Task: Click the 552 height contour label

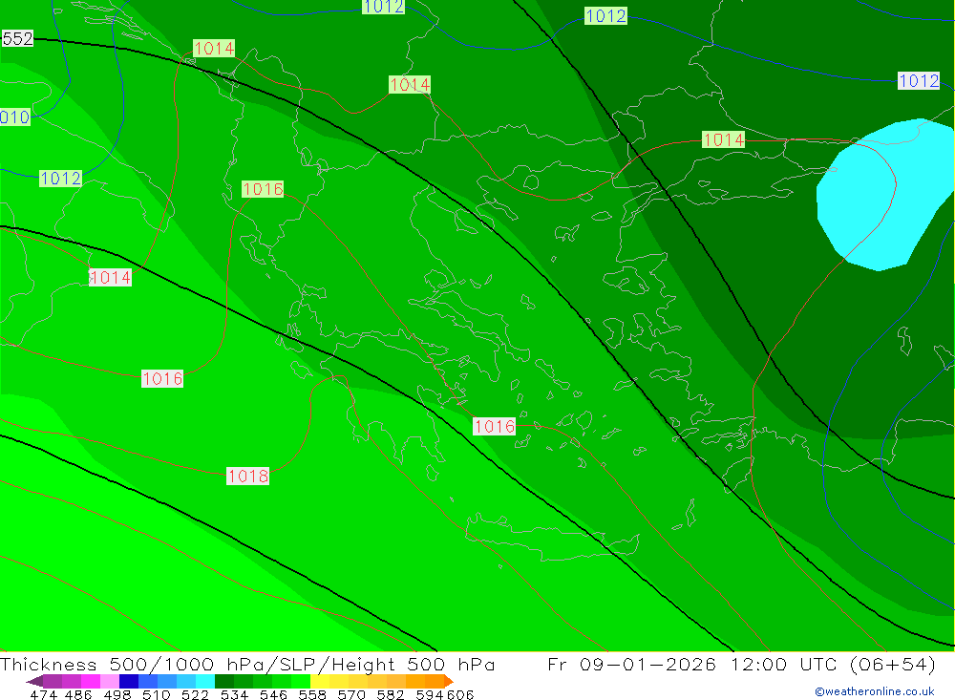Action: [x=17, y=39]
